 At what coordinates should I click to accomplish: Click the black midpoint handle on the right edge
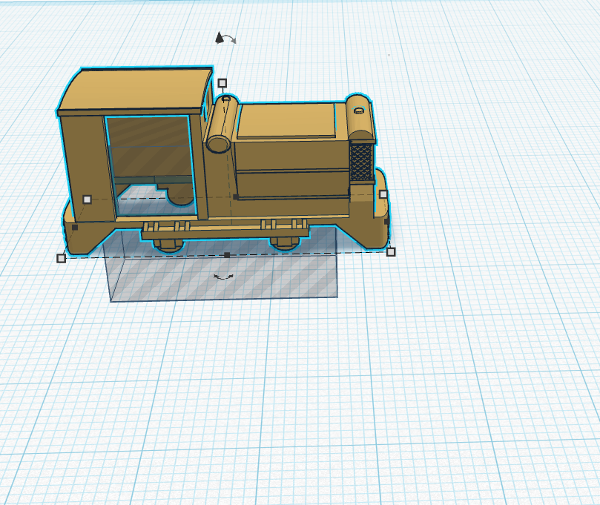(x=387, y=222)
